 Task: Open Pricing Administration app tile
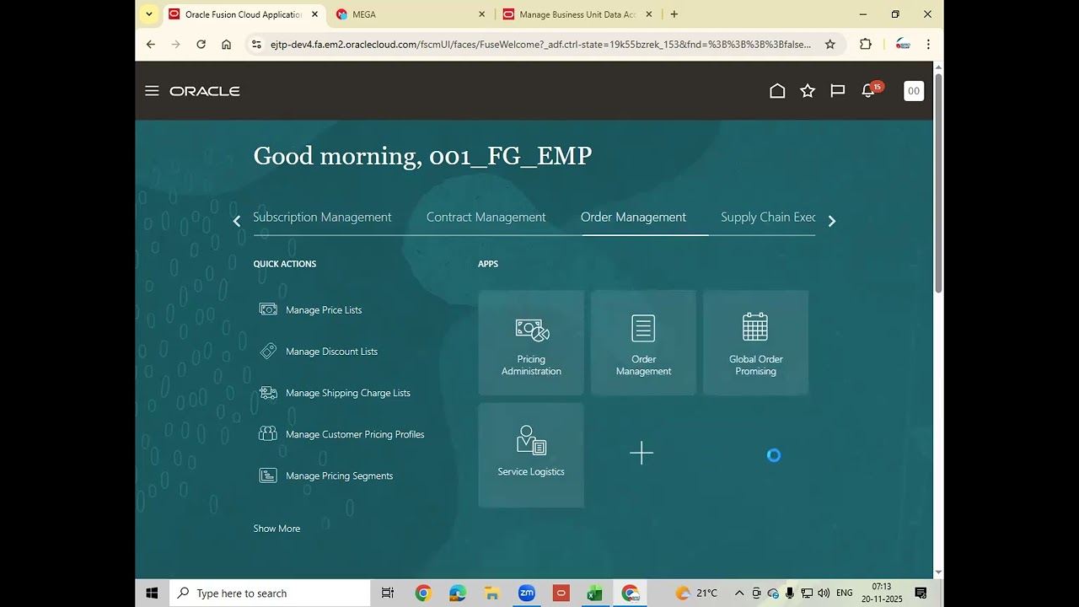pyautogui.click(x=531, y=343)
